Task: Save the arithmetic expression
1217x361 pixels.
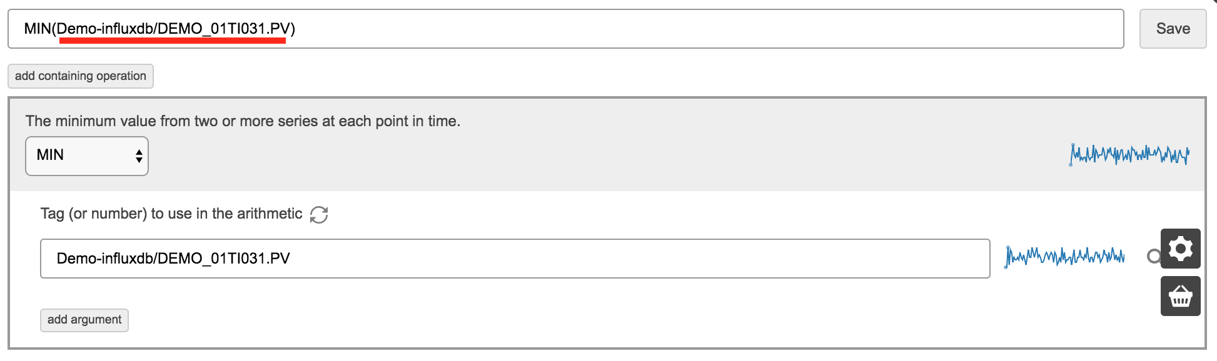Action: click(x=1173, y=29)
